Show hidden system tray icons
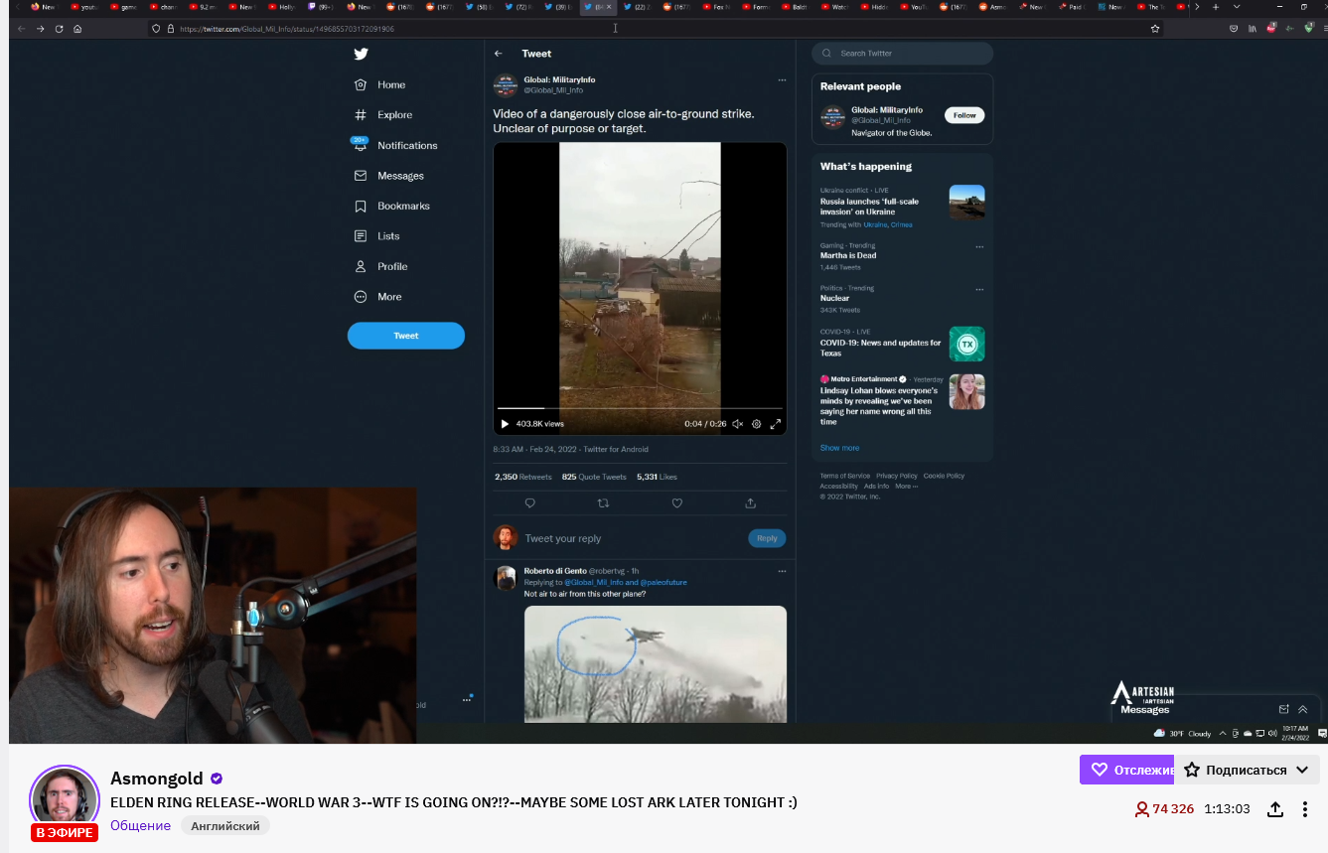Viewport: 1328px width, 853px height. [x=1221, y=733]
